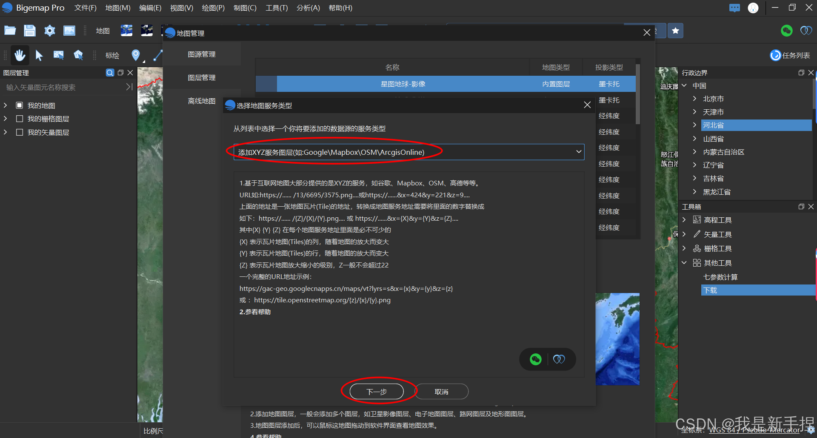Expand the 高程工具 toolbox group
Image resolution: width=817 pixels, height=438 pixels.
click(684, 220)
